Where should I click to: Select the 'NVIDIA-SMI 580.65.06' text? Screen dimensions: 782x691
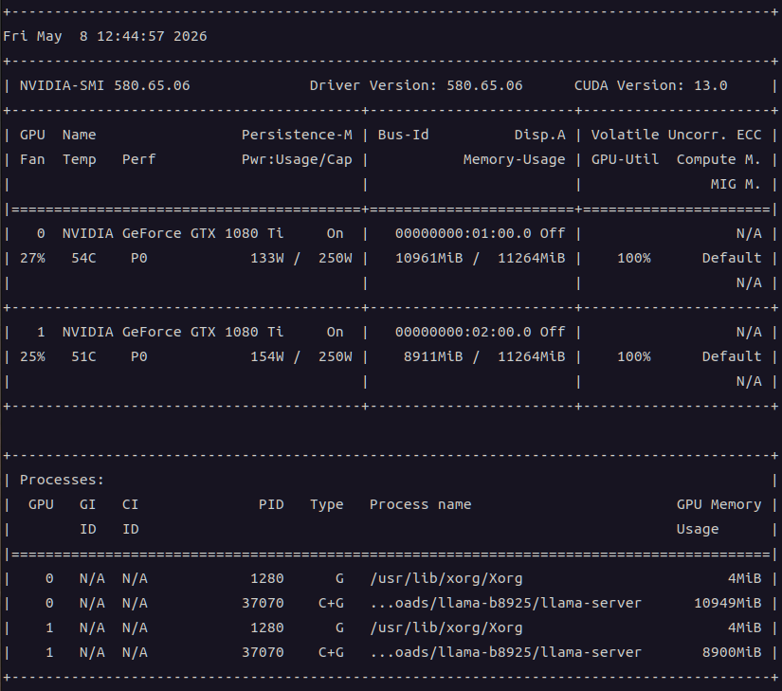[x=104, y=85]
